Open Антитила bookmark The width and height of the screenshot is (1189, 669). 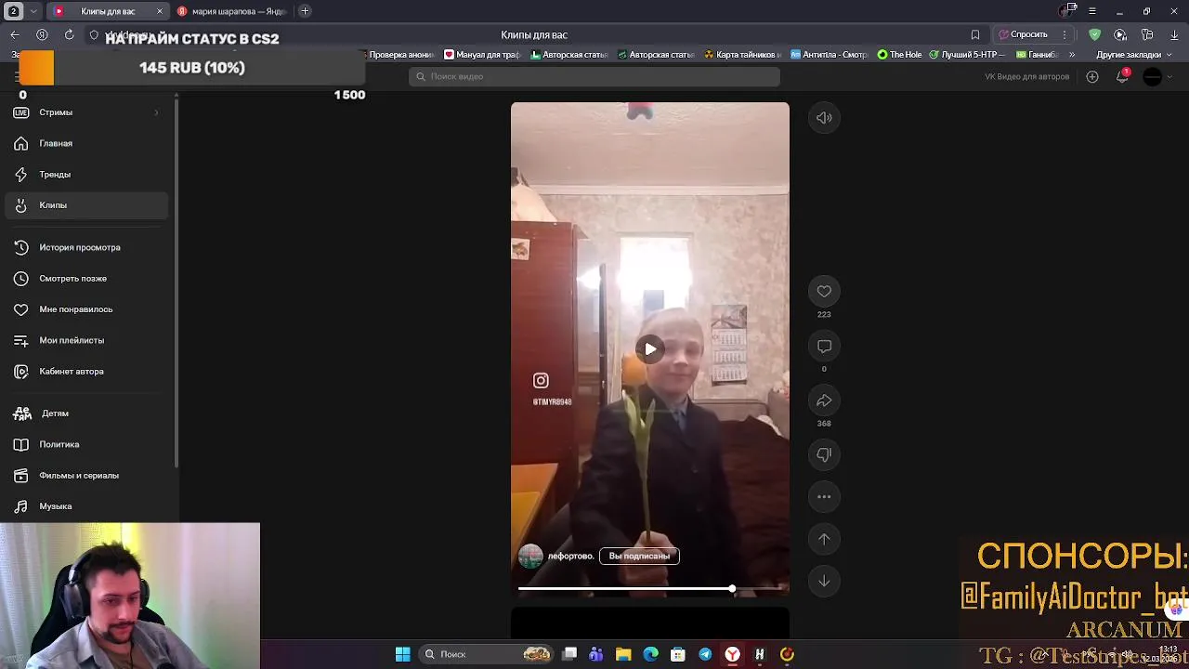828,55
